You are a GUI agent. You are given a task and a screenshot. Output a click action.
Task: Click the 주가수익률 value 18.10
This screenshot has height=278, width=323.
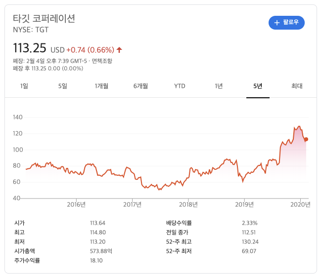(x=96, y=261)
